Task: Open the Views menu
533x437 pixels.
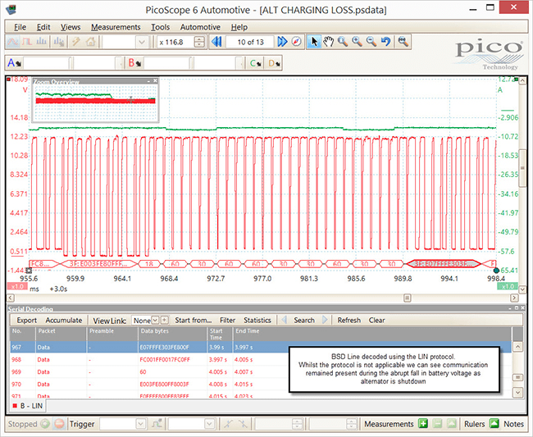Action: click(71, 27)
